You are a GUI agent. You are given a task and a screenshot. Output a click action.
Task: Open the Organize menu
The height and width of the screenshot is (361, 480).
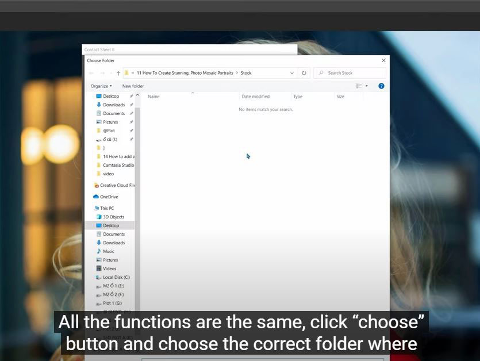(101, 86)
